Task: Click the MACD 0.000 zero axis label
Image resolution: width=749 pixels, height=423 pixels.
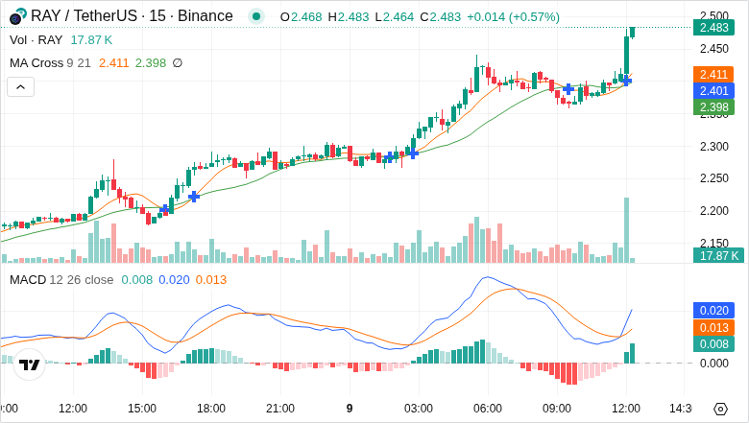Action: pyautogui.click(x=714, y=364)
